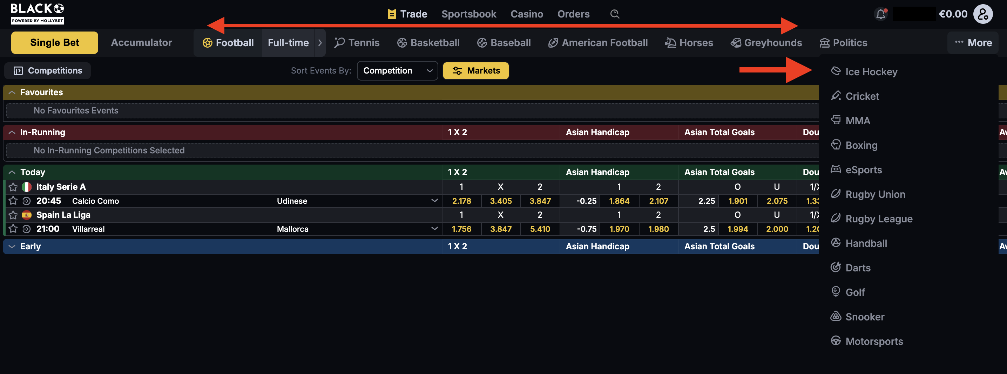The image size is (1007, 374).
Task: Choose Darts in the sports list
Action: coord(858,268)
